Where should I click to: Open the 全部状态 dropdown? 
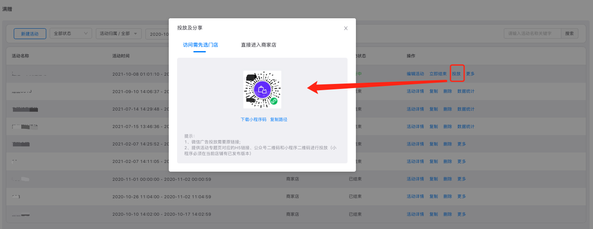pyautogui.click(x=71, y=34)
